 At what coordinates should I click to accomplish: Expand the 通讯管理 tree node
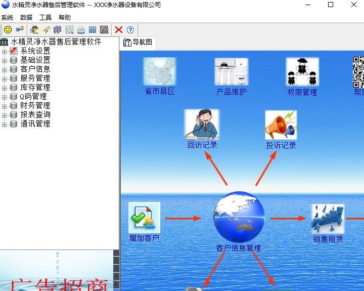tap(4, 124)
